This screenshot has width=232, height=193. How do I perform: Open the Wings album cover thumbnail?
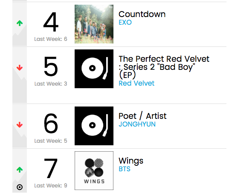coord(94,170)
